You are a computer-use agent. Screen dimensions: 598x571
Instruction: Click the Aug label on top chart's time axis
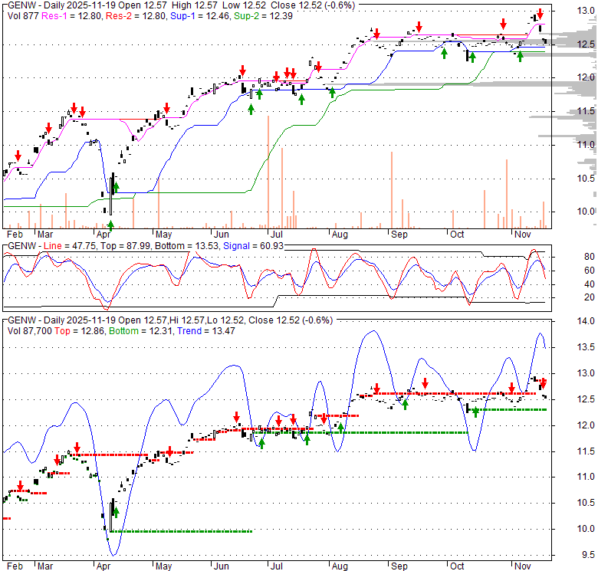click(340, 235)
